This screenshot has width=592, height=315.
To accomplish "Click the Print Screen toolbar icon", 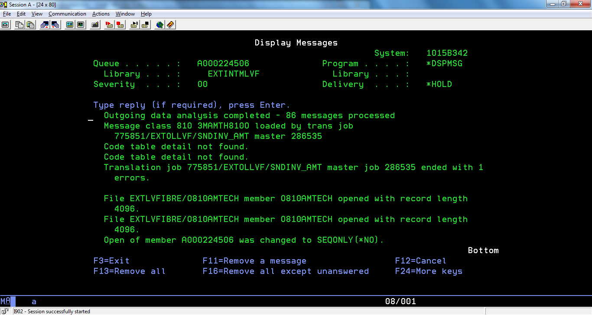I will tap(5, 25).
